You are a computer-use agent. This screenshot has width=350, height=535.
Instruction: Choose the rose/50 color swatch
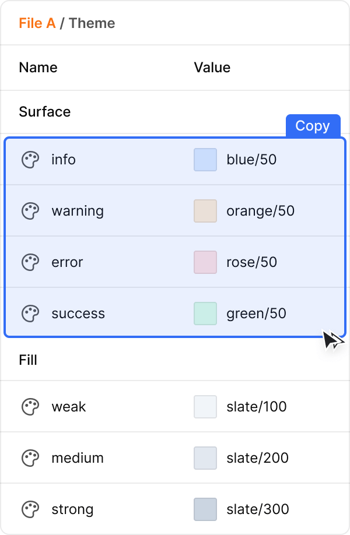point(205,262)
